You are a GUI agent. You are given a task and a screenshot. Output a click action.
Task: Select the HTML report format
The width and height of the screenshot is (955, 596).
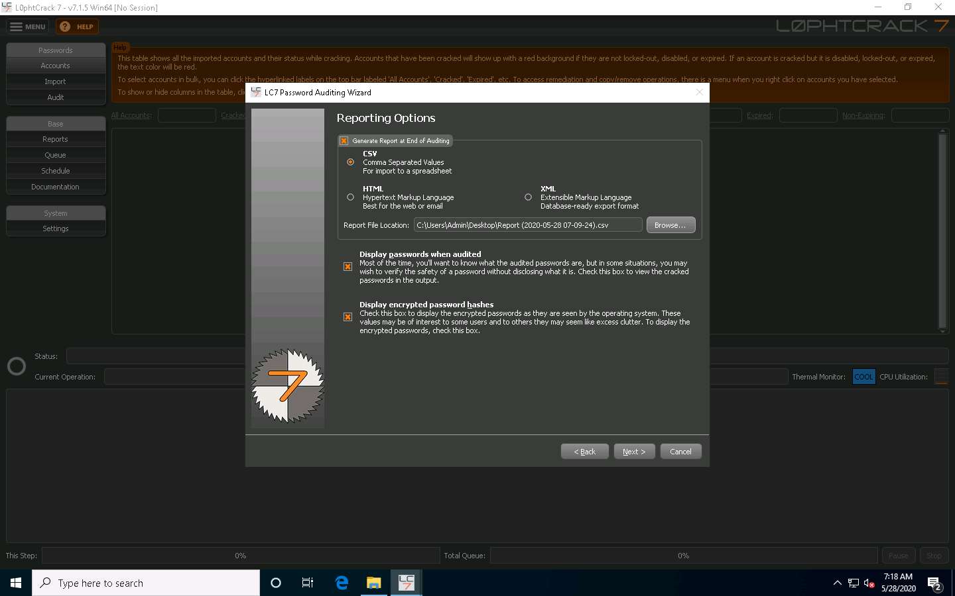(350, 197)
